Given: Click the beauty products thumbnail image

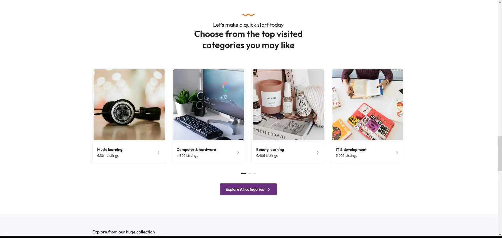Looking at the screenshot, I should [288, 105].
